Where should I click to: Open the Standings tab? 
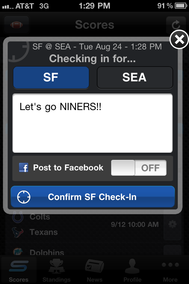click(56, 270)
